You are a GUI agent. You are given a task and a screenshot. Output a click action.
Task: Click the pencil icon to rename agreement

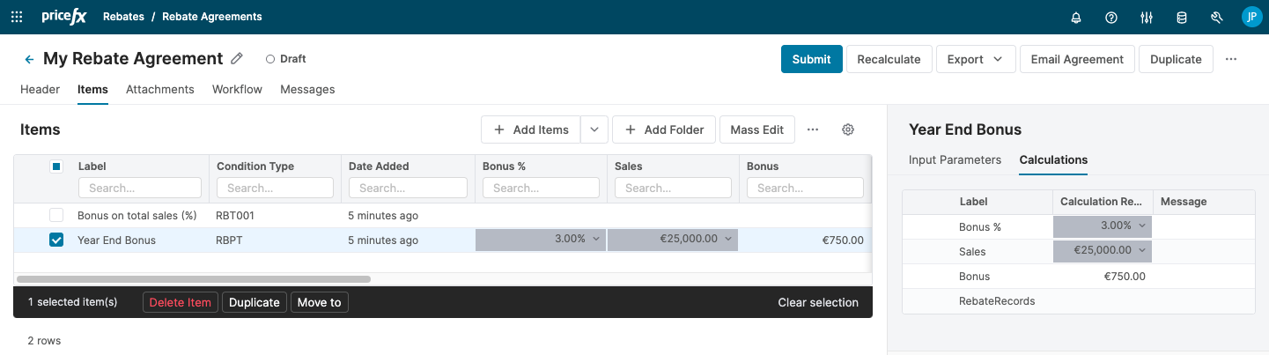point(236,59)
